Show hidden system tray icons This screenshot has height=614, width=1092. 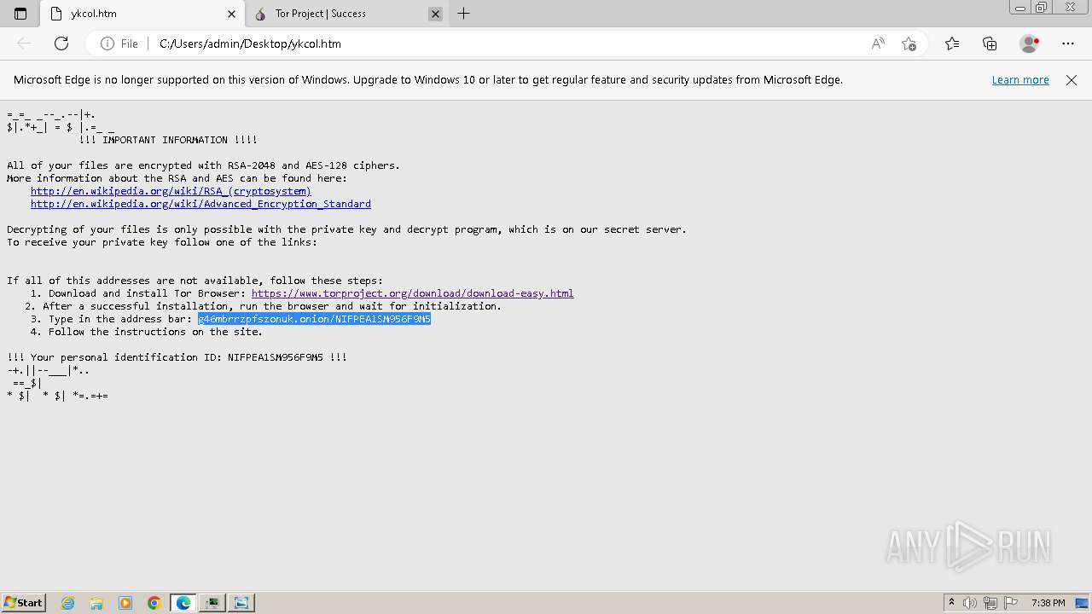pyautogui.click(x=951, y=603)
